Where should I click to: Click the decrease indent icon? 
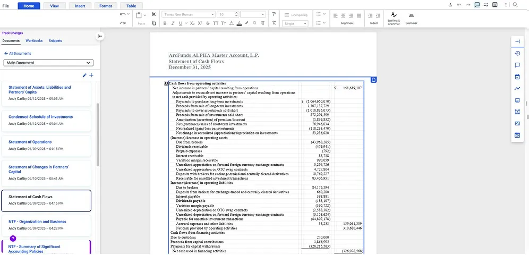point(370,15)
